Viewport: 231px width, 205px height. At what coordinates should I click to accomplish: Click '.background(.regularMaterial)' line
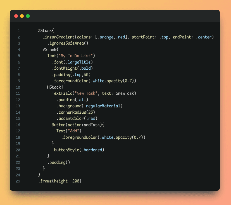[89, 106]
